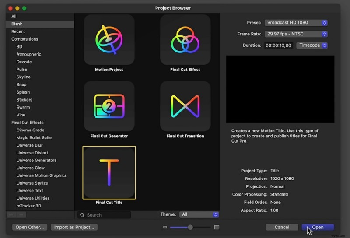Click the Project Type value Title
350x238 pixels.
tap(275, 171)
